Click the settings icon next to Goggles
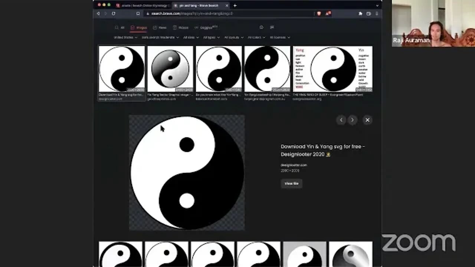Viewport: 475px width, 267px height. [261, 27]
